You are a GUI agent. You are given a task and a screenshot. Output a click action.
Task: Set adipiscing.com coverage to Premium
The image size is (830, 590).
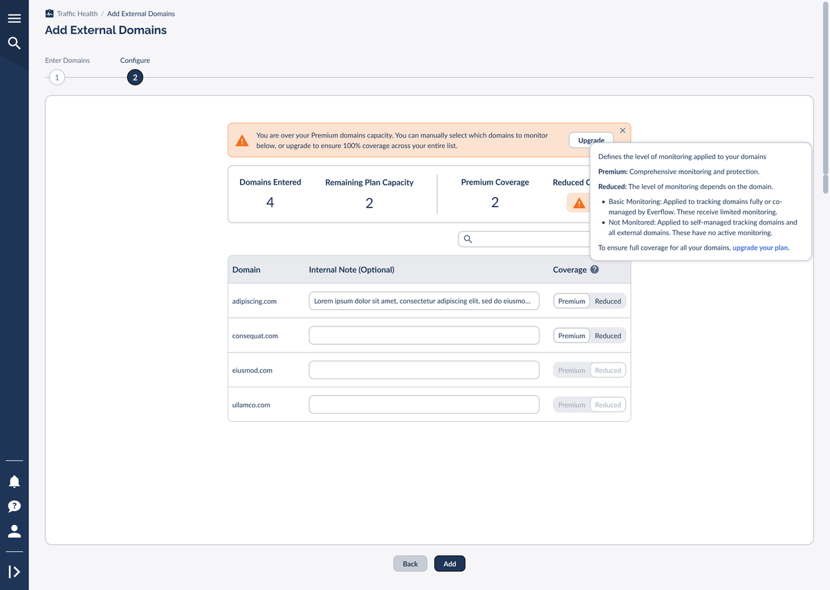tap(572, 301)
